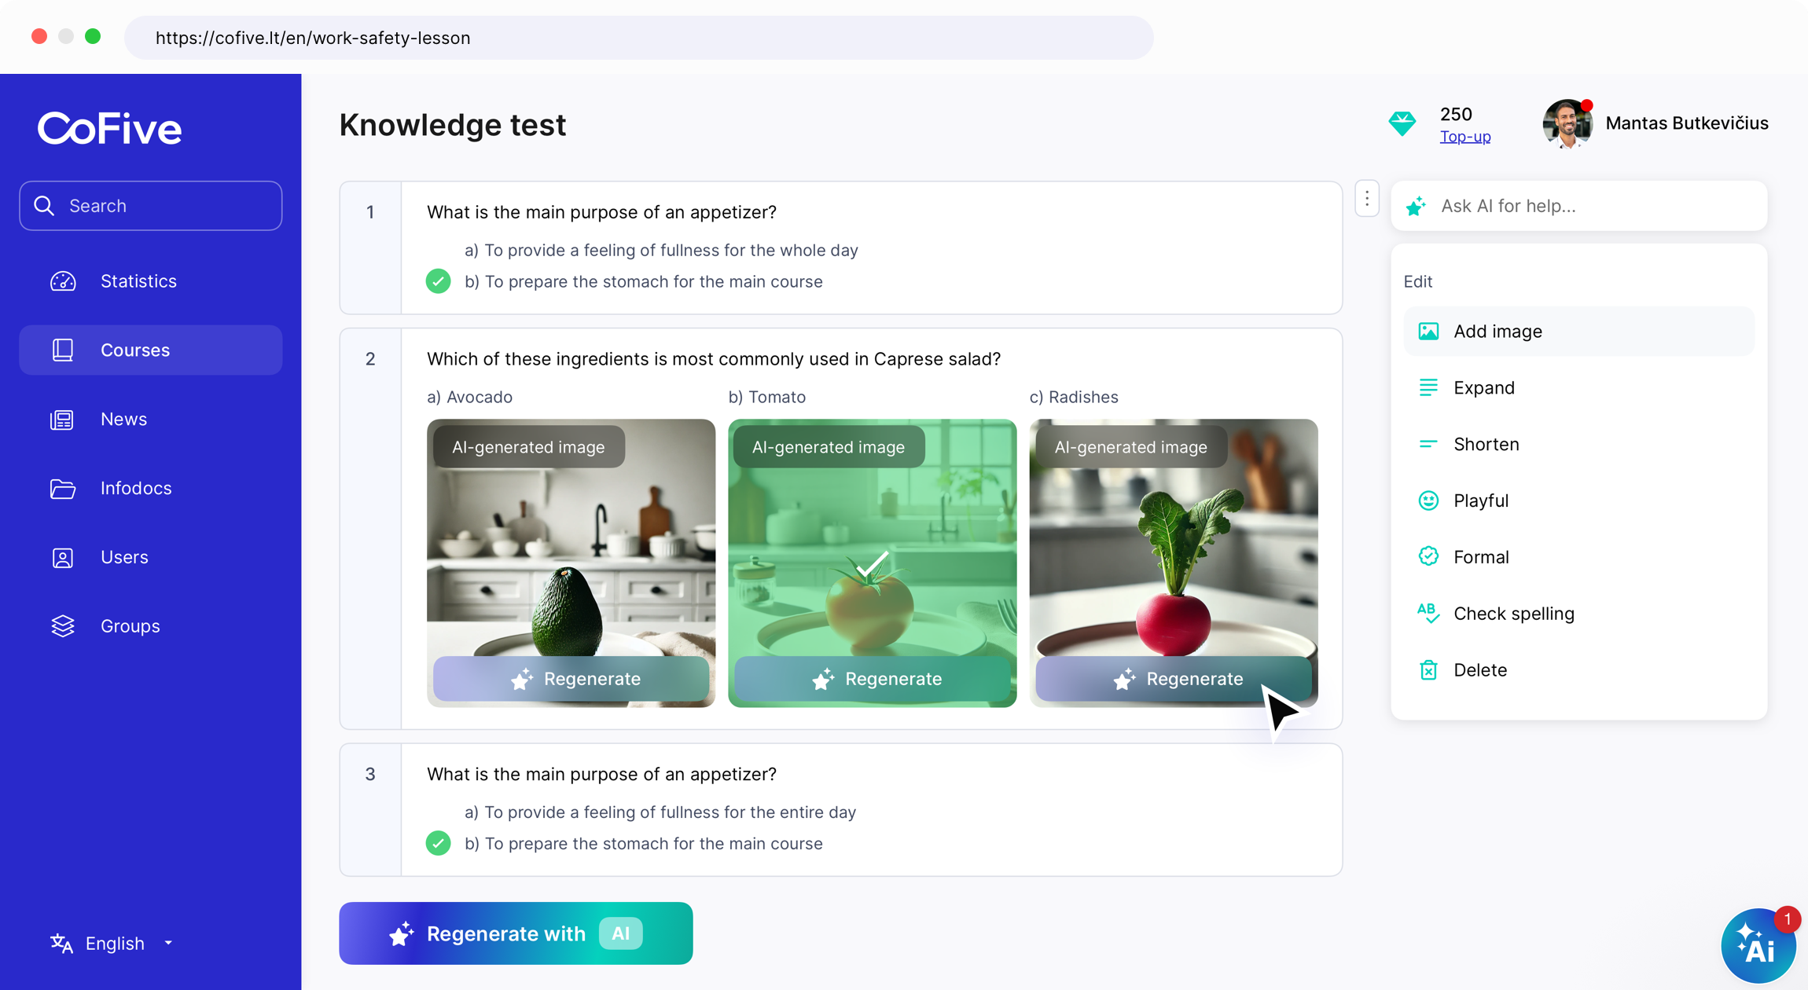1808x990 pixels.
Task: Select the Tomato image answer
Action: click(872, 563)
